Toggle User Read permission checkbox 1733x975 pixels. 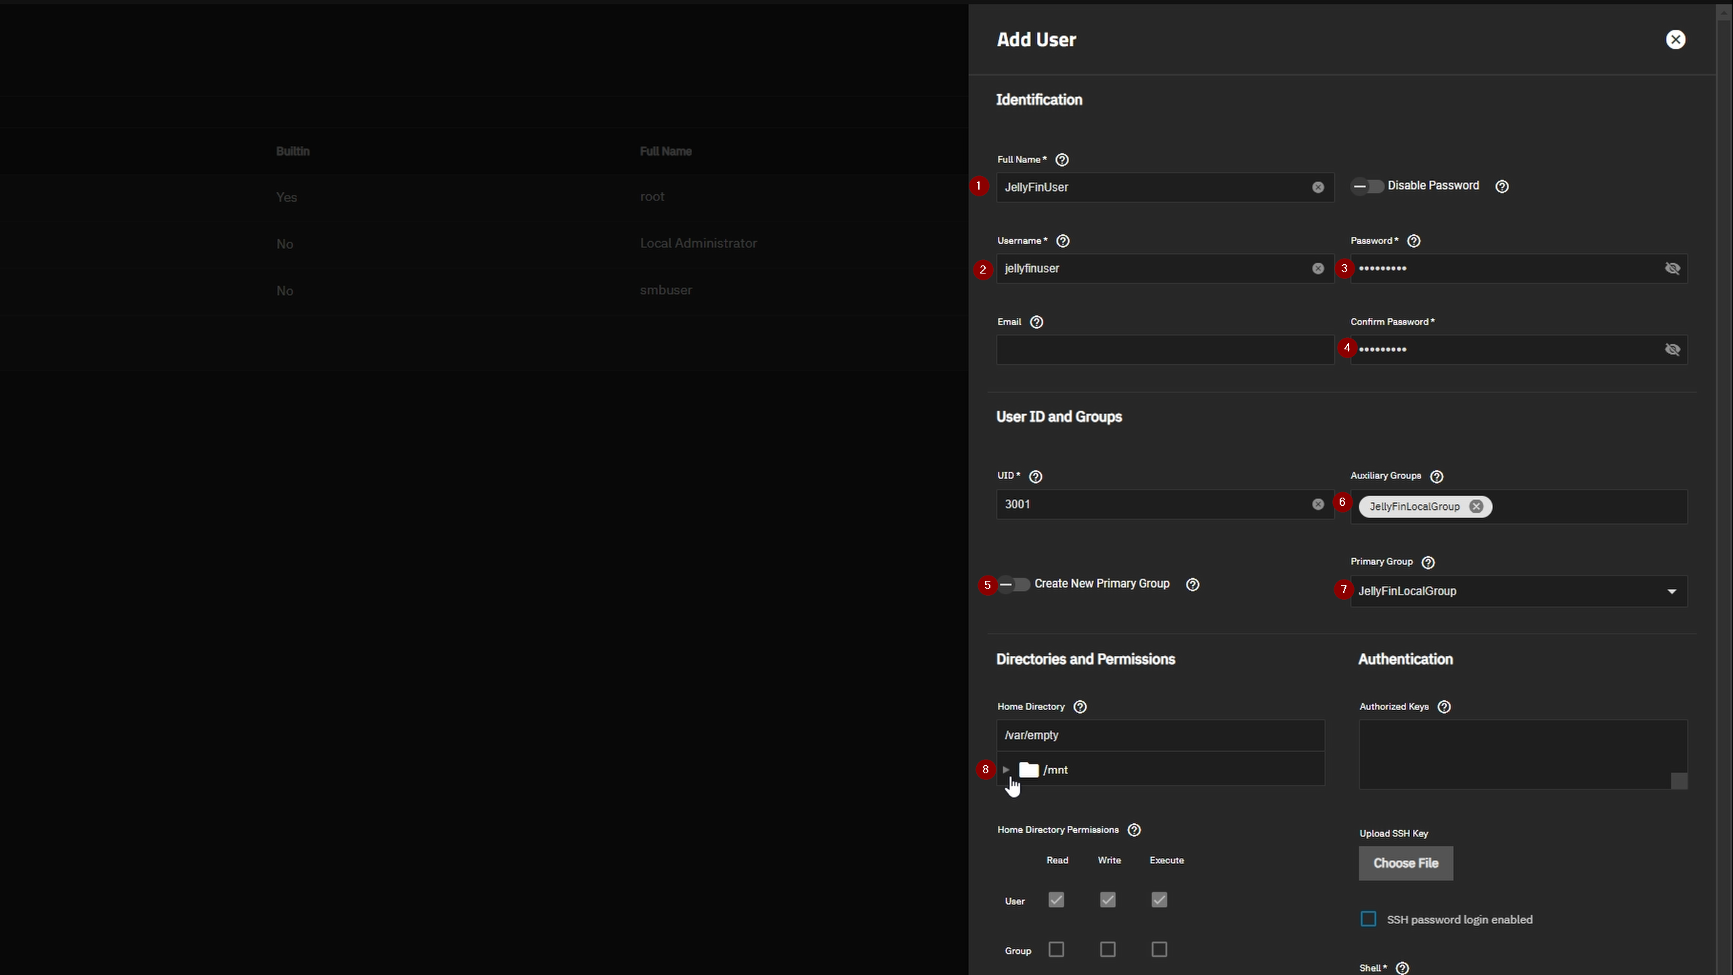coord(1056,900)
